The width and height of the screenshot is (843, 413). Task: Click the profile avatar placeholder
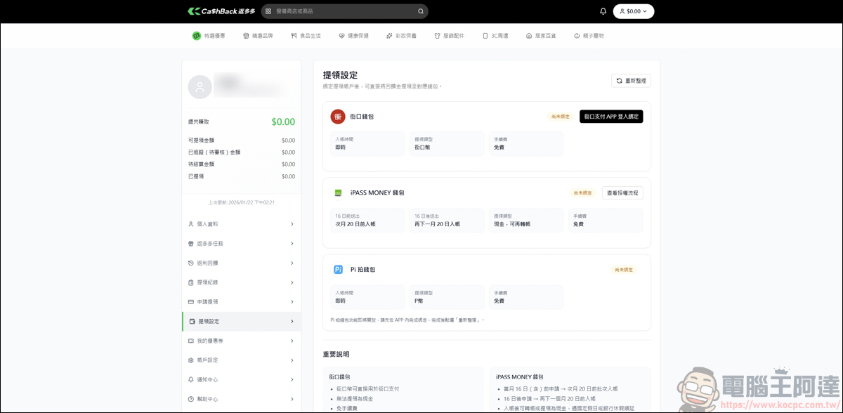click(x=200, y=87)
